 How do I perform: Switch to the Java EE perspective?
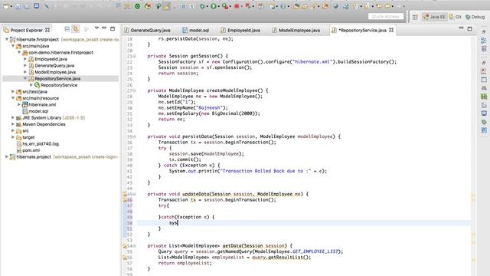click(434, 17)
